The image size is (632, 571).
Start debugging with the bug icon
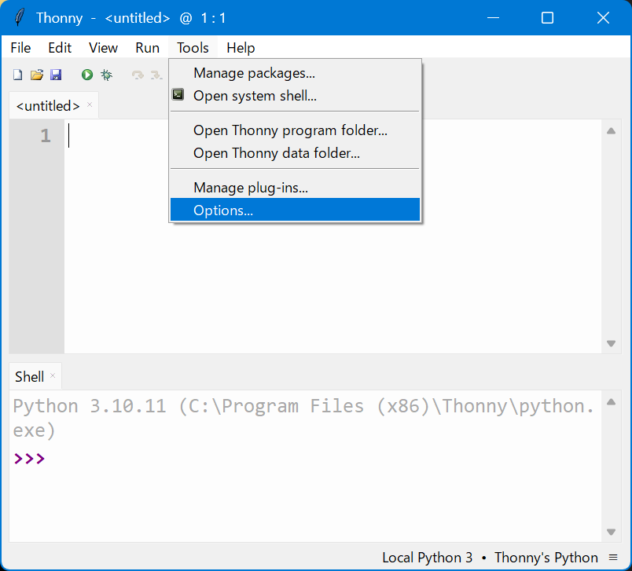tap(106, 75)
